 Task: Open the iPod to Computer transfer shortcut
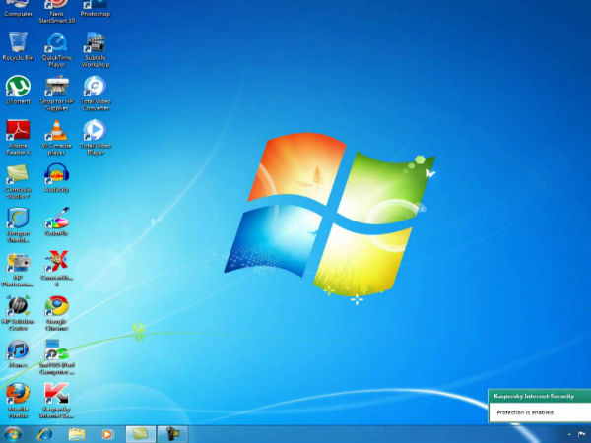tap(56, 357)
